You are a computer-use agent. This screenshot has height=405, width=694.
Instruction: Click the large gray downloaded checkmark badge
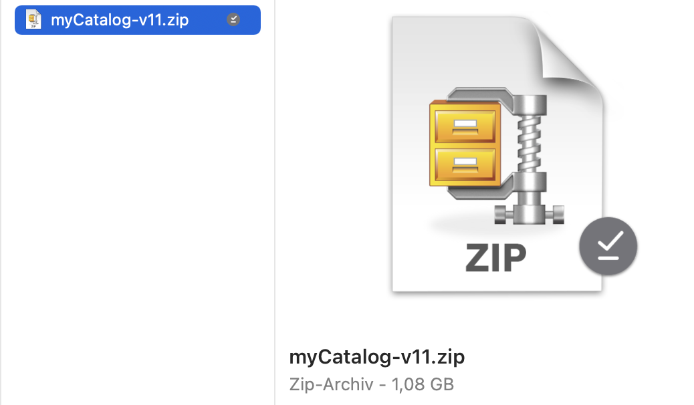(x=608, y=246)
